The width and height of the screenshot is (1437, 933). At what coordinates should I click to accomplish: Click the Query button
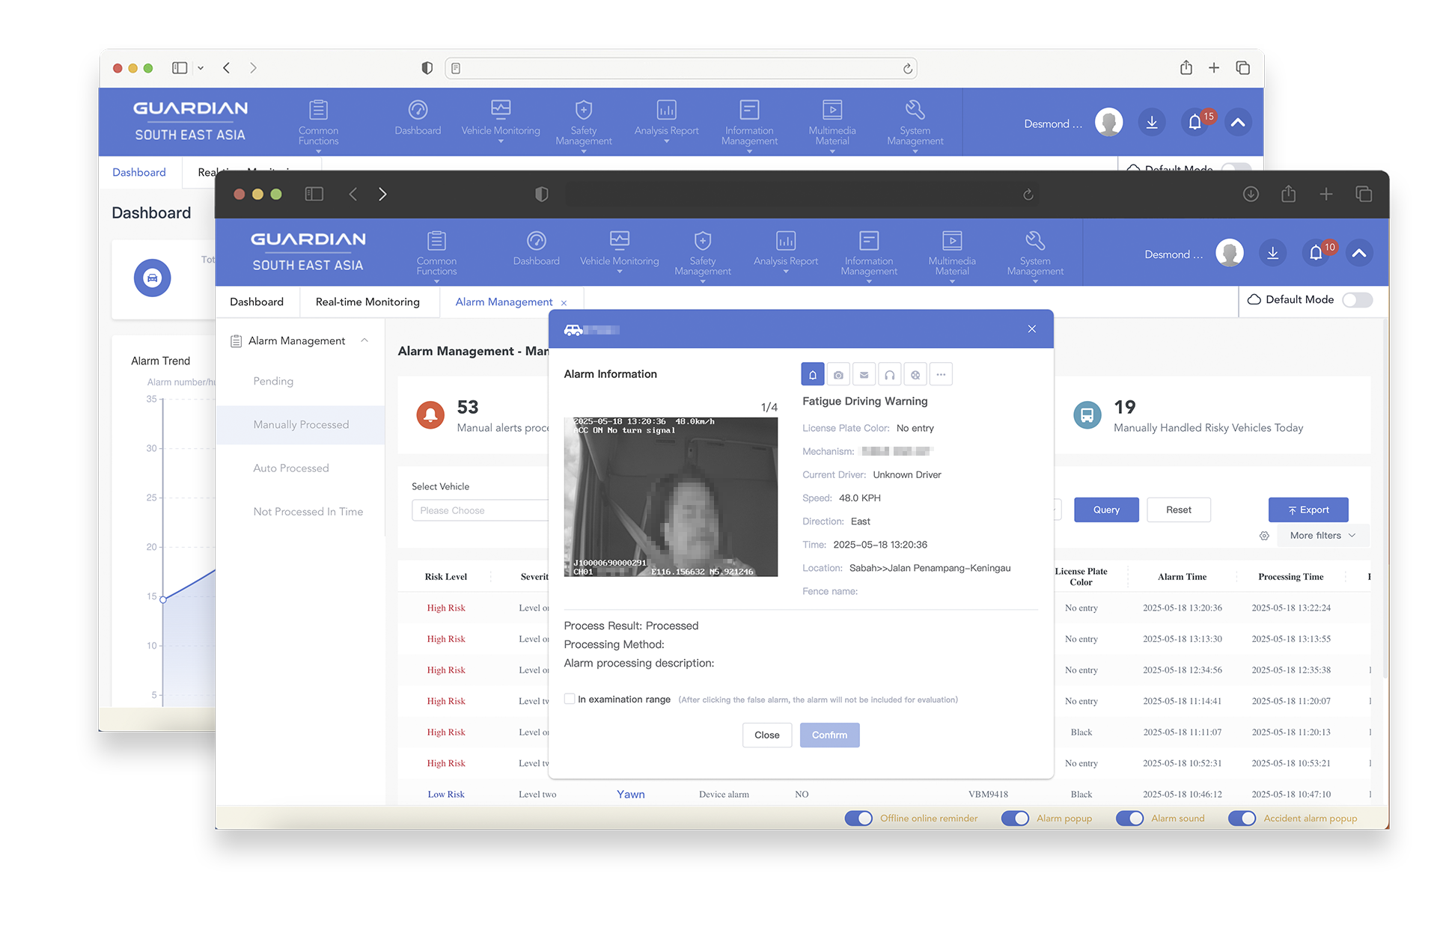tap(1106, 510)
